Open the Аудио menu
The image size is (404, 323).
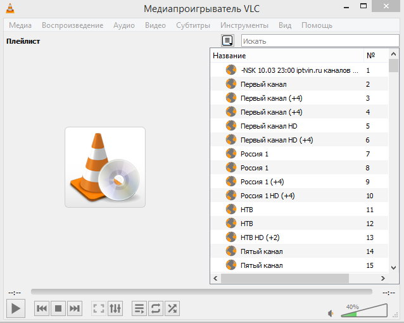click(x=124, y=25)
